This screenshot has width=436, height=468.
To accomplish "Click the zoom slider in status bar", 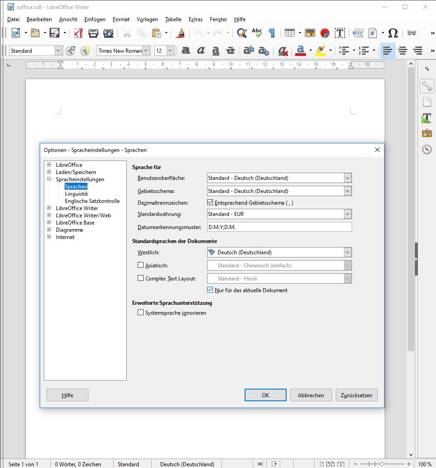I will 381,464.
